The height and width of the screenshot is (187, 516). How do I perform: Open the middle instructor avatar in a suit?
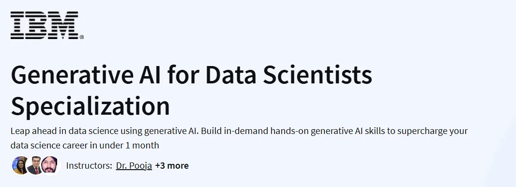[35, 165]
